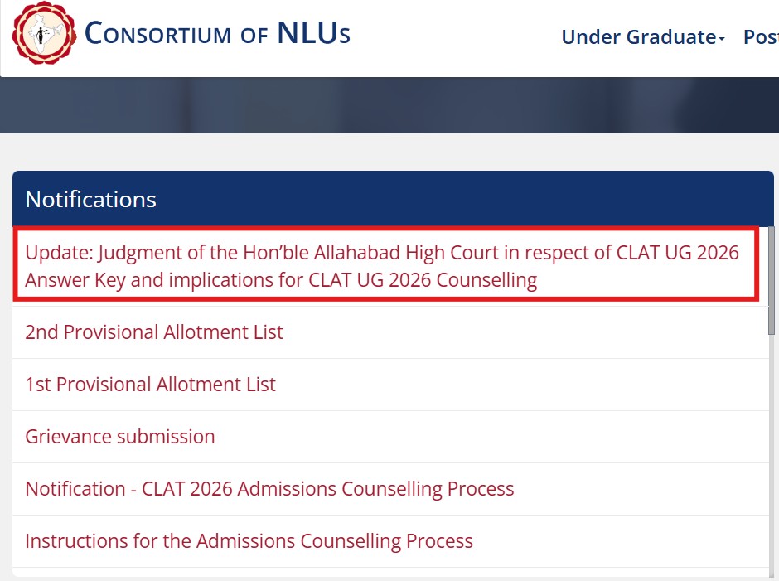Read Instructions for the Admissions Counselling Process
The height and width of the screenshot is (581, 779).
click(x=249, y=541)
